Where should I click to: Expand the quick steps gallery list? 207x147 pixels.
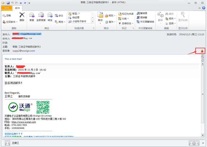(x=93, y=21)
